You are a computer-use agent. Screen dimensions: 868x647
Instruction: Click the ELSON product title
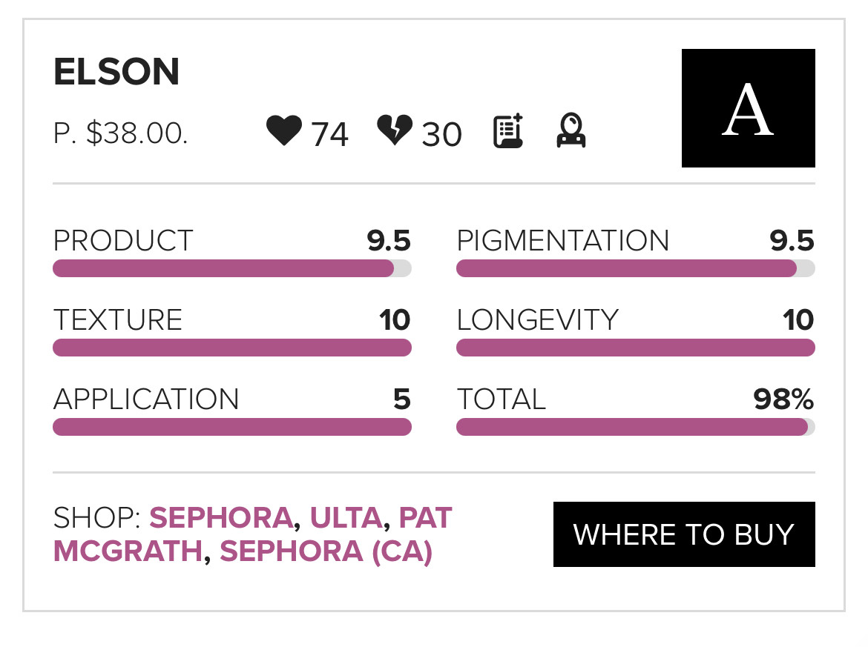pyautogui.click(x=116, y=73)
